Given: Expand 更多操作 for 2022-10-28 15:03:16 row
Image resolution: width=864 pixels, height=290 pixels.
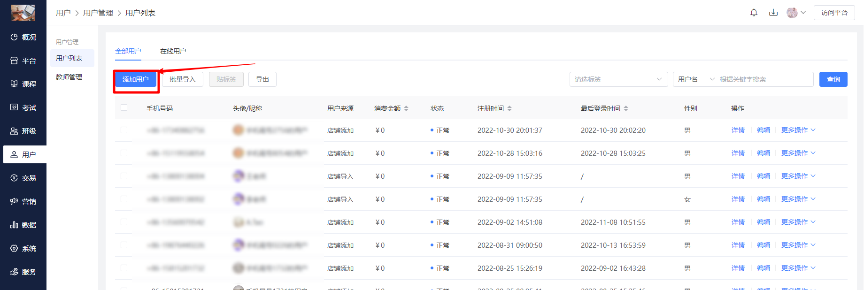Looking at the screenshot, I should (798, 153).
